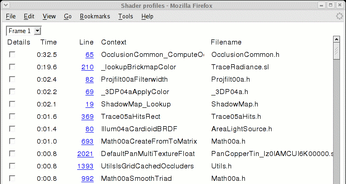The image size is (346, 184).
Task: Jump to line 369 of Trace05aHits.h
Action: point(87,117)
